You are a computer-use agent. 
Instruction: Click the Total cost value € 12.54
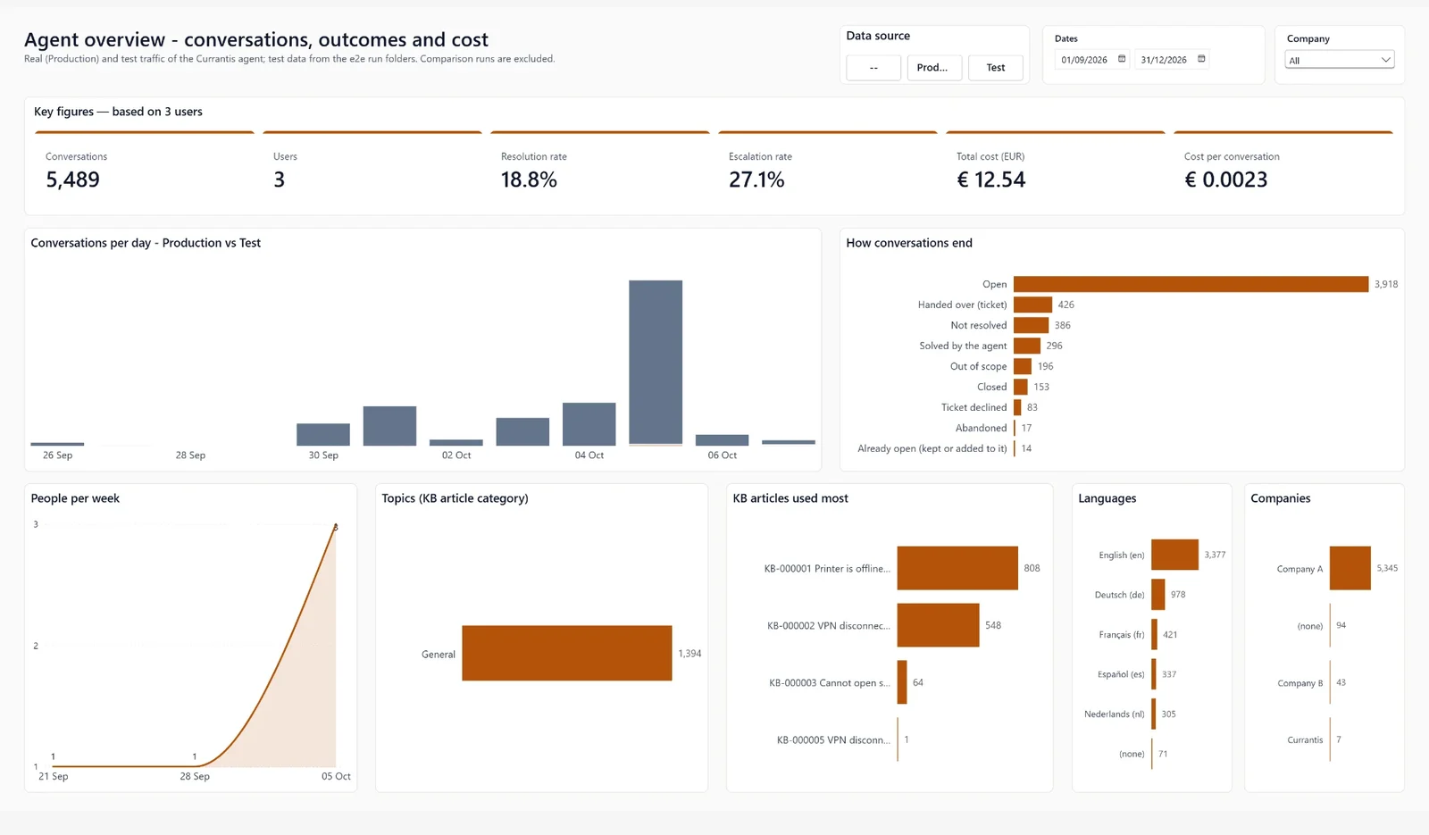[991, 180]
